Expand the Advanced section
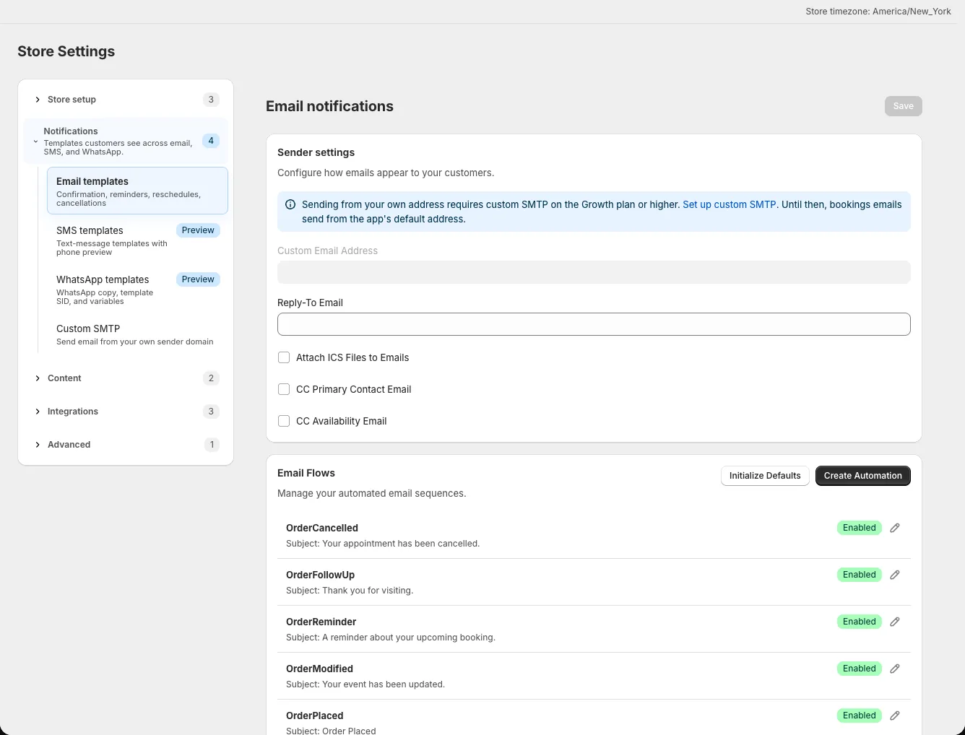965x735 pixels. pyautogui.click(x=126, y=445)
